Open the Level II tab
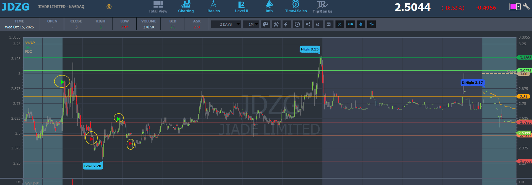This screenshot has height=185, width=532. click(x=242, y=7)
